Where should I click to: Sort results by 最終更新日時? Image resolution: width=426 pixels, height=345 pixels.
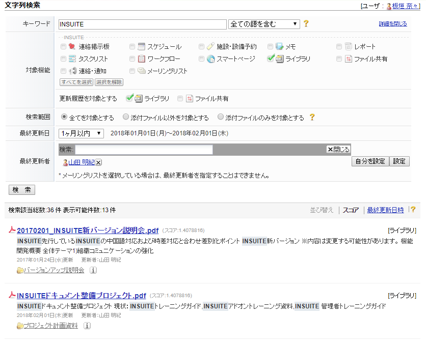coord(386,210)
